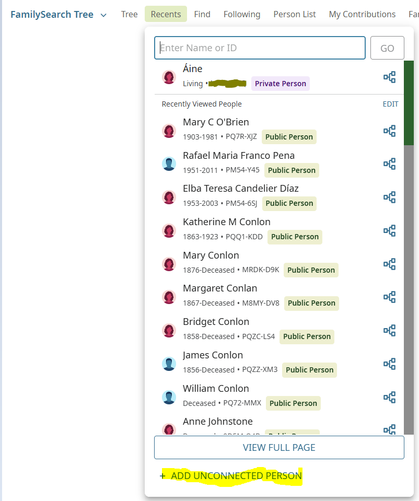
Task: Focus the Enter Name or ID field
Action: click(x=260, y=48)
